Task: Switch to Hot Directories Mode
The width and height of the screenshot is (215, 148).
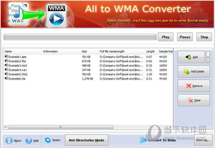Action: click(86, 140)
